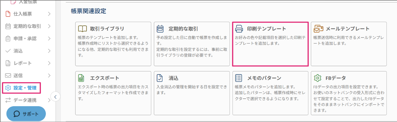The image size is (397, 122).
Task: Click the メールテンプレート mail icon
Action: [318, 29]
